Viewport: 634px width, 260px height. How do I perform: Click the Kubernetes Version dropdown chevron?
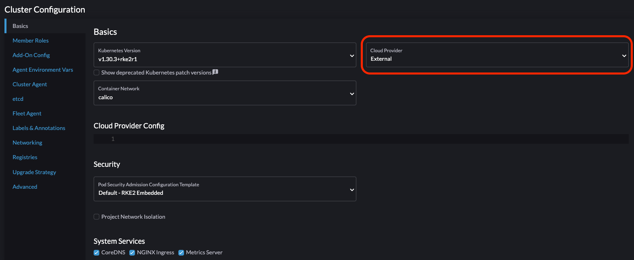click(351, 55)
